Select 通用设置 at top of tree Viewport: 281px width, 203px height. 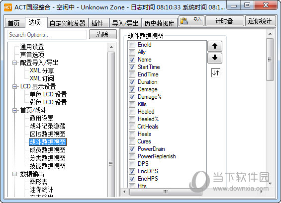tap(32, 47)
